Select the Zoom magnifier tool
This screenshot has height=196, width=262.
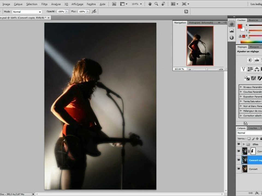pos(156,4)
